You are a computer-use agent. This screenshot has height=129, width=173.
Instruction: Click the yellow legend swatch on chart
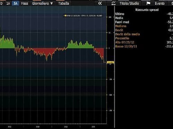click(x=65, y=15)
